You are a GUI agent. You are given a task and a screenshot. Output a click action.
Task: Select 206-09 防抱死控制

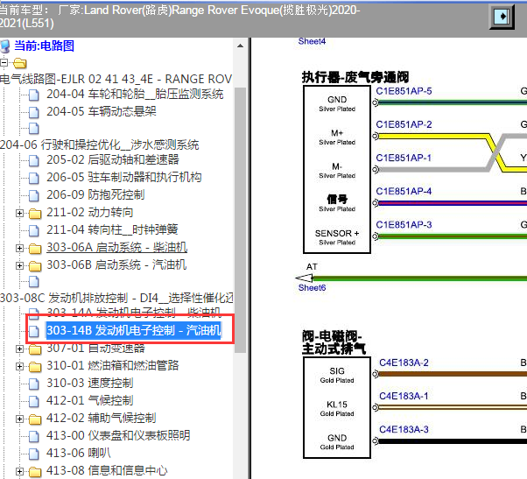click(x=95, y=194)
